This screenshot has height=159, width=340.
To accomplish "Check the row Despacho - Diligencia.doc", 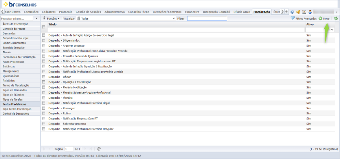I will point(44,40).
